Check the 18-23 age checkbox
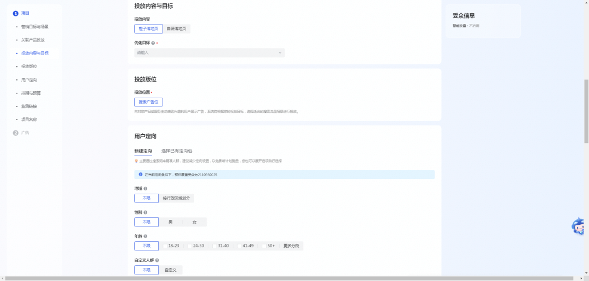Image resolution: width=589 pixels, height=281 pixels. (x=165, y=246)
